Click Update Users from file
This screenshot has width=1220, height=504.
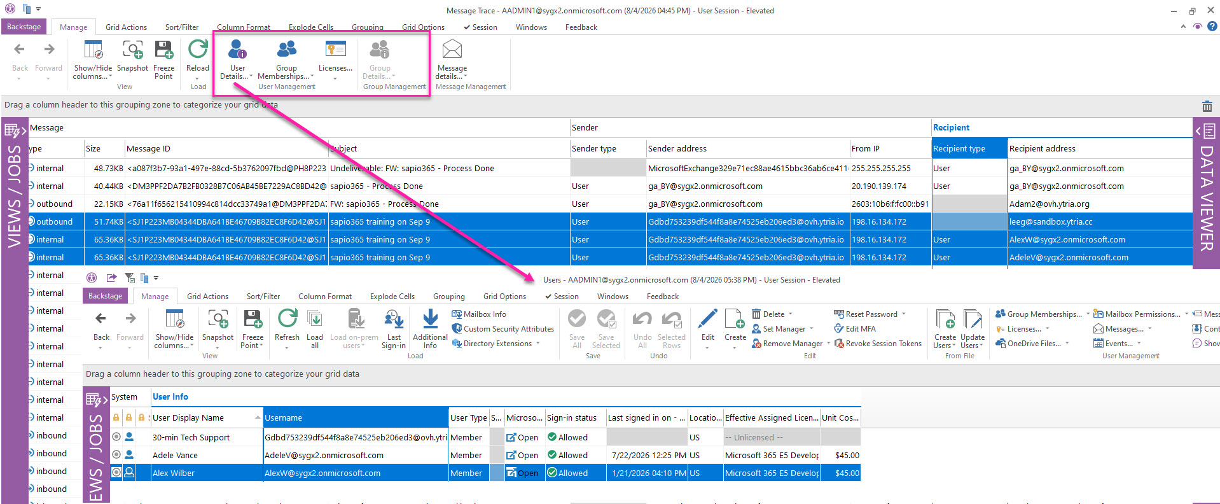[x=973, y=329]
